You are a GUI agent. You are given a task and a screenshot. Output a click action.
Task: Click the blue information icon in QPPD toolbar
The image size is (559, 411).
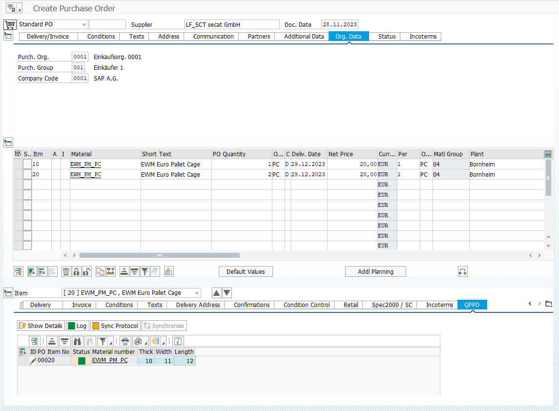(x=178, y=341)
